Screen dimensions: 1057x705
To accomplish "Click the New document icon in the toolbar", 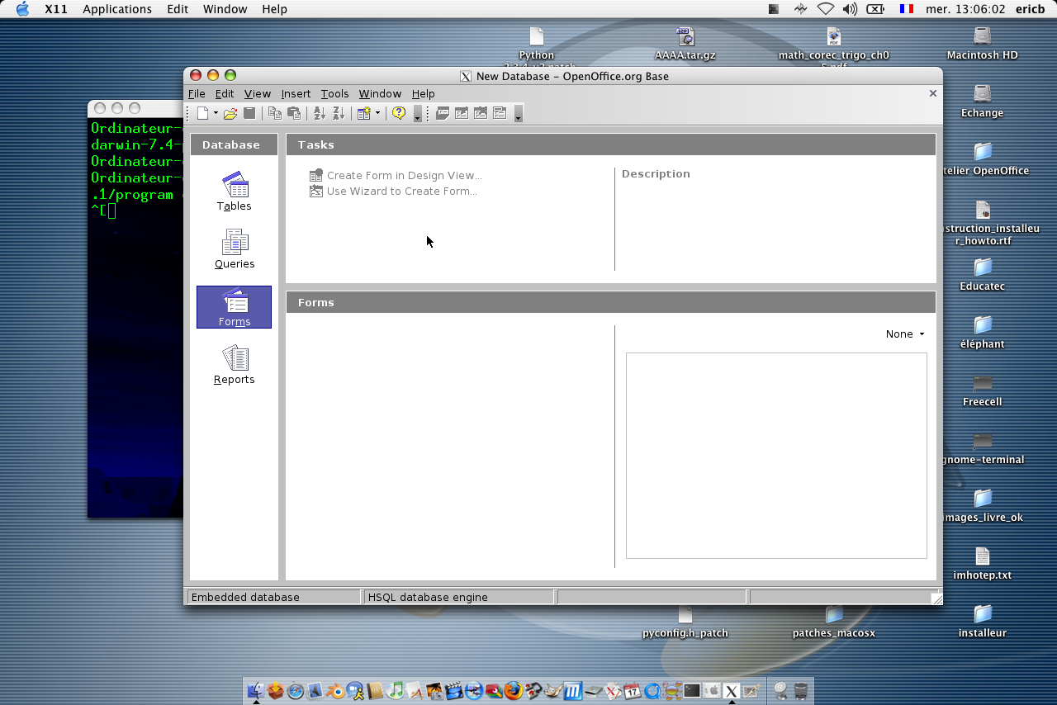I will click(x=202, y=113).
